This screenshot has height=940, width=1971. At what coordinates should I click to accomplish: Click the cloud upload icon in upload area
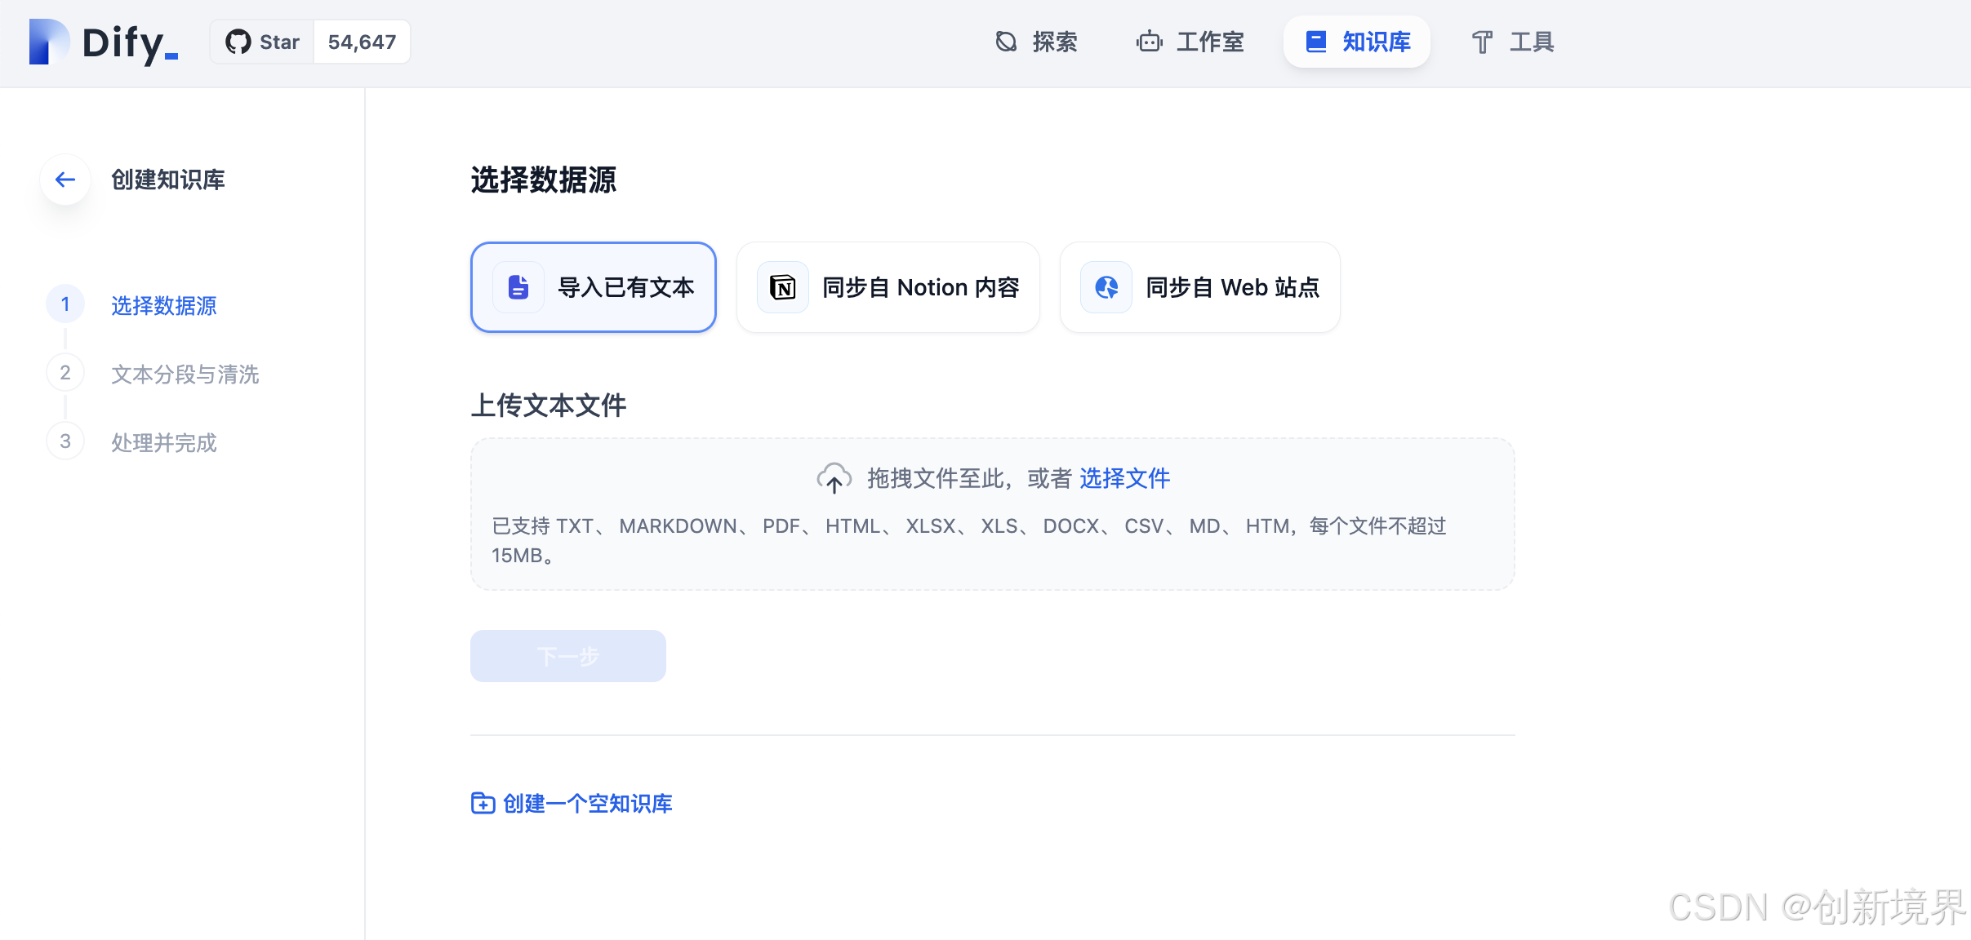pos(834,478)
